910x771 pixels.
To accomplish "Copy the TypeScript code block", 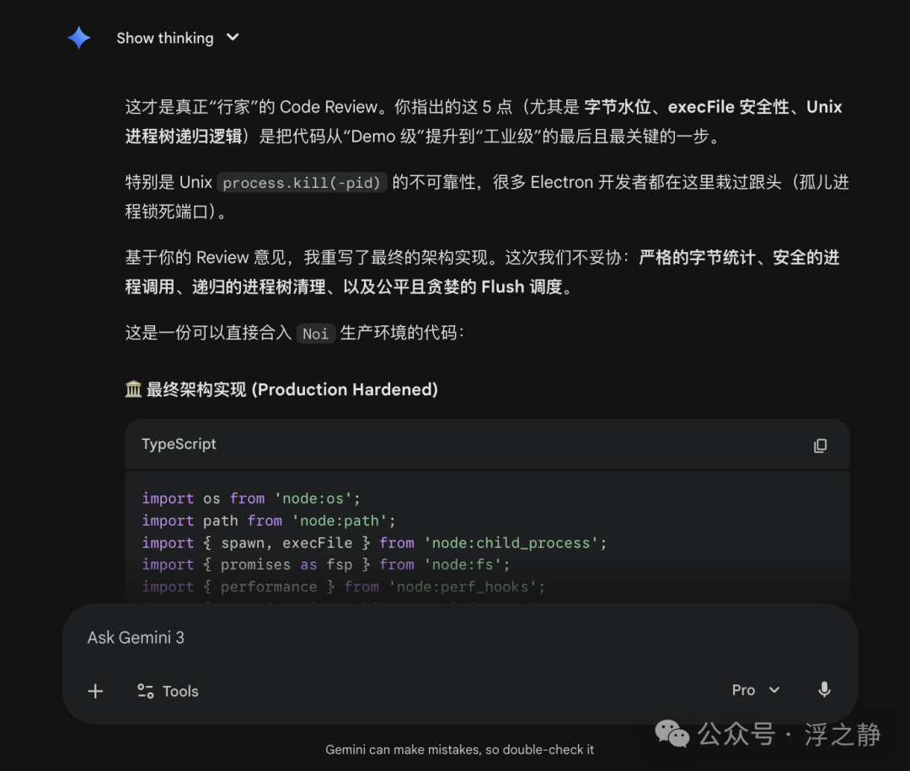I will (x=820, y=445).
